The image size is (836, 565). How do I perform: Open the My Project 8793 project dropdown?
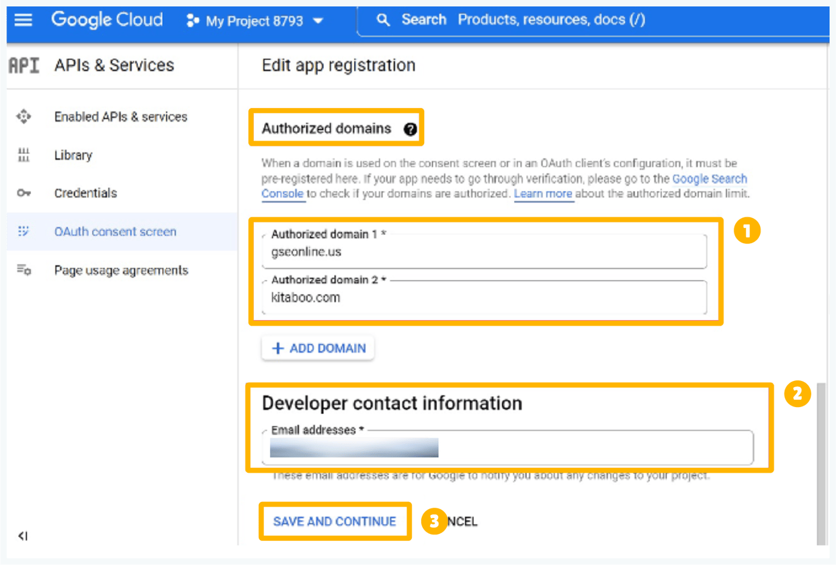click(x=255, y=21)
